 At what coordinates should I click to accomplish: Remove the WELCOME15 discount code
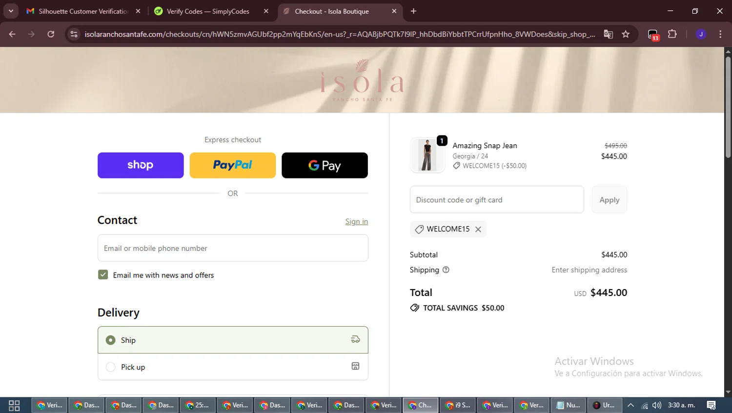478,229
